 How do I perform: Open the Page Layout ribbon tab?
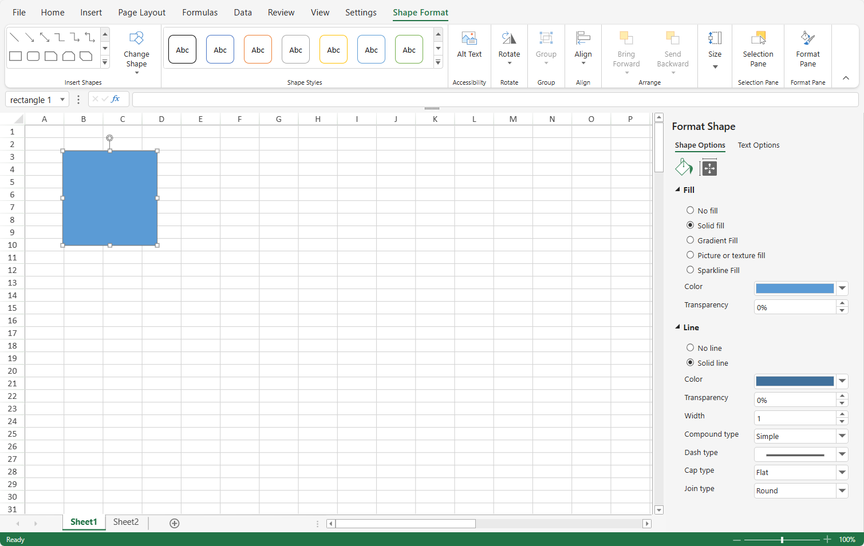click(141, 13)
